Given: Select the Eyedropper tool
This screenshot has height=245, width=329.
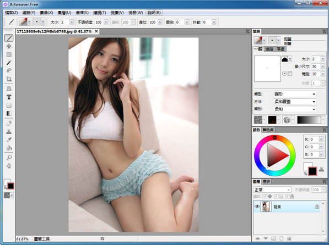Looking at the screenshot, I should pyautogui.click(x=9, y=140).
